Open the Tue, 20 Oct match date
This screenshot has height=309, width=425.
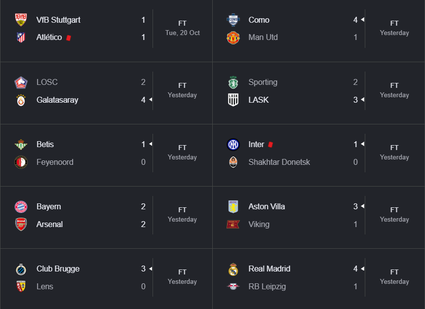tap(183, 33)
